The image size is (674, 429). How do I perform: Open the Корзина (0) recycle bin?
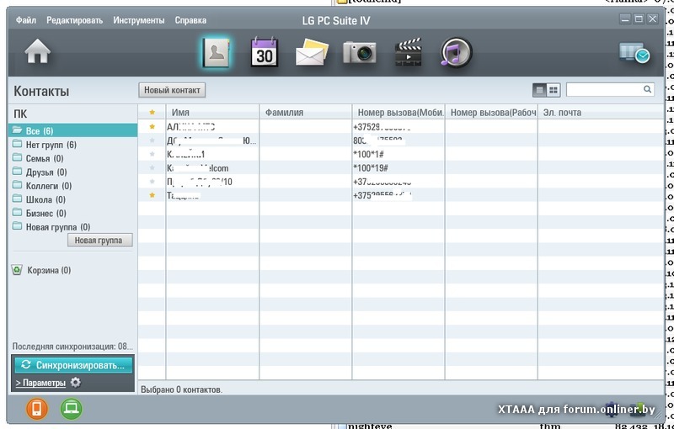(41, 270)
